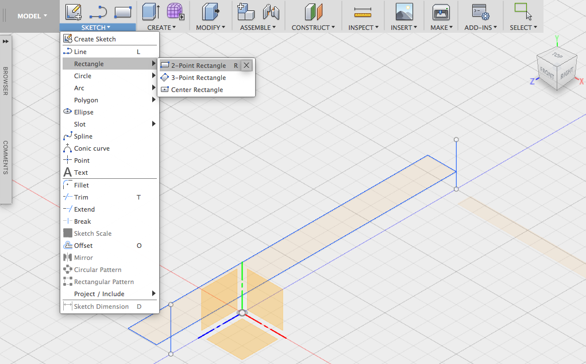
Task: Choose Ellipse from the Sketch menu
Action: 110,112
